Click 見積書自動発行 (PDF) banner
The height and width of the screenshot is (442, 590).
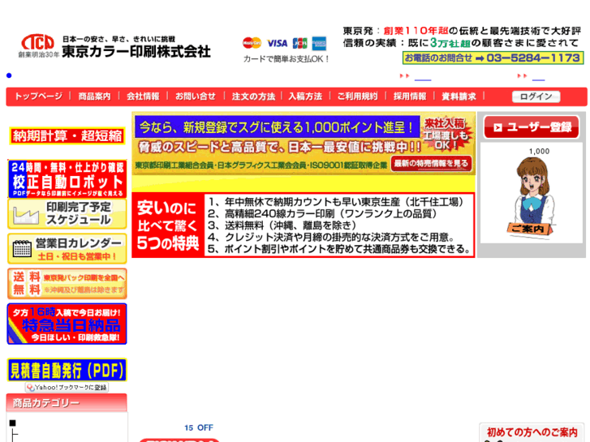tap(67, 370)
